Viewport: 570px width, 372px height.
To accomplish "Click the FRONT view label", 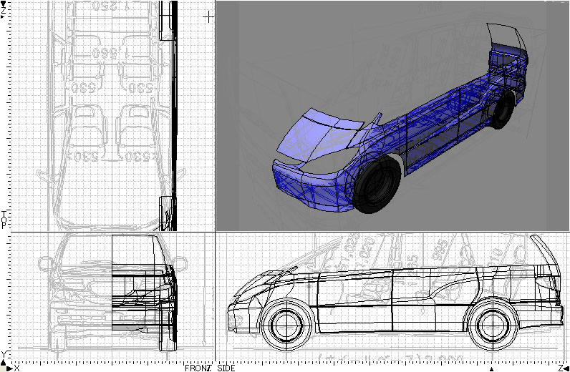I will pyautogui.click(x=198, y=368).
